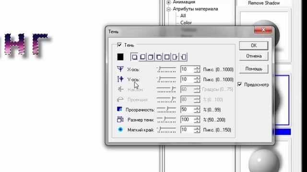Adjust the Размер тени size slider
Image resolution: width=307 pixels, height=172 pixels.
pyautogui.click(x=166, y=120)
